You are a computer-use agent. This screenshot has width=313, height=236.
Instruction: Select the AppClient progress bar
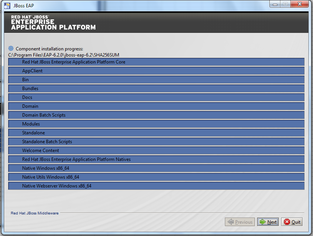156,71
